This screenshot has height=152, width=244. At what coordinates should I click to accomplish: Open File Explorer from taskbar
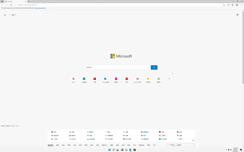126,150
